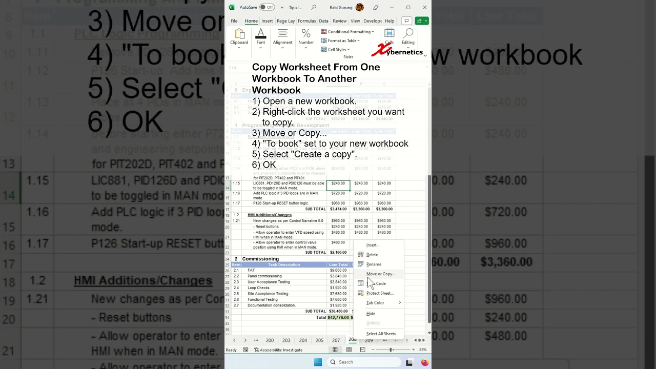Select the Total cell $42,776.00

(x=338, y=318)
